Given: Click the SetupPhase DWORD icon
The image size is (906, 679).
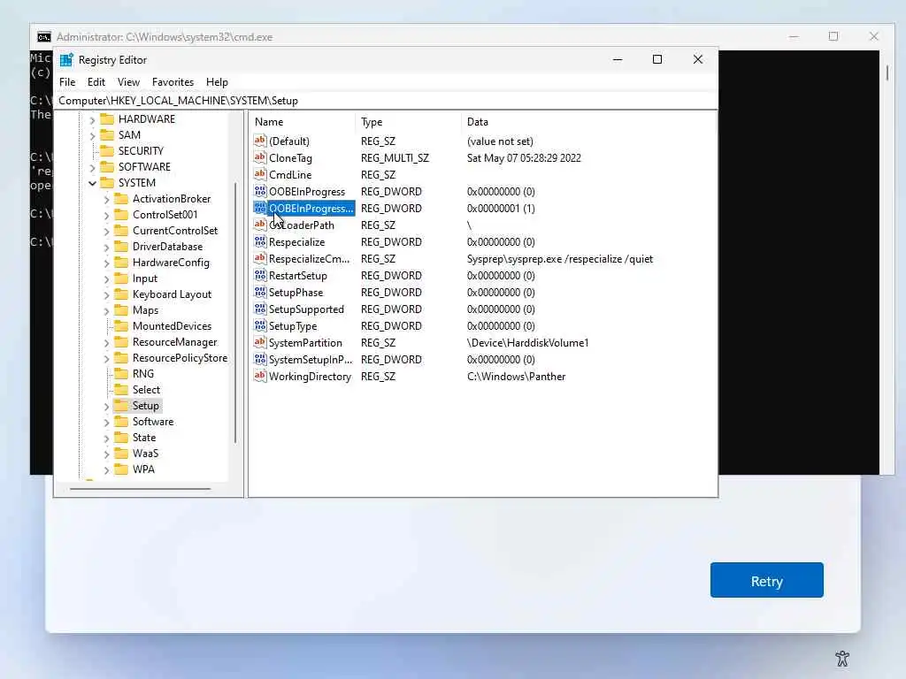Looking at the screenshot, I should point(260,292).
